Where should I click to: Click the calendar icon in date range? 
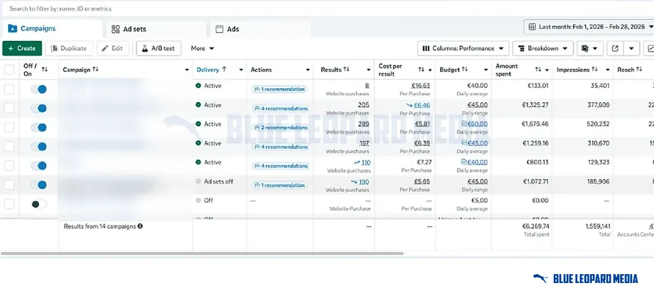pyautogui.click(x=532, y=27)
